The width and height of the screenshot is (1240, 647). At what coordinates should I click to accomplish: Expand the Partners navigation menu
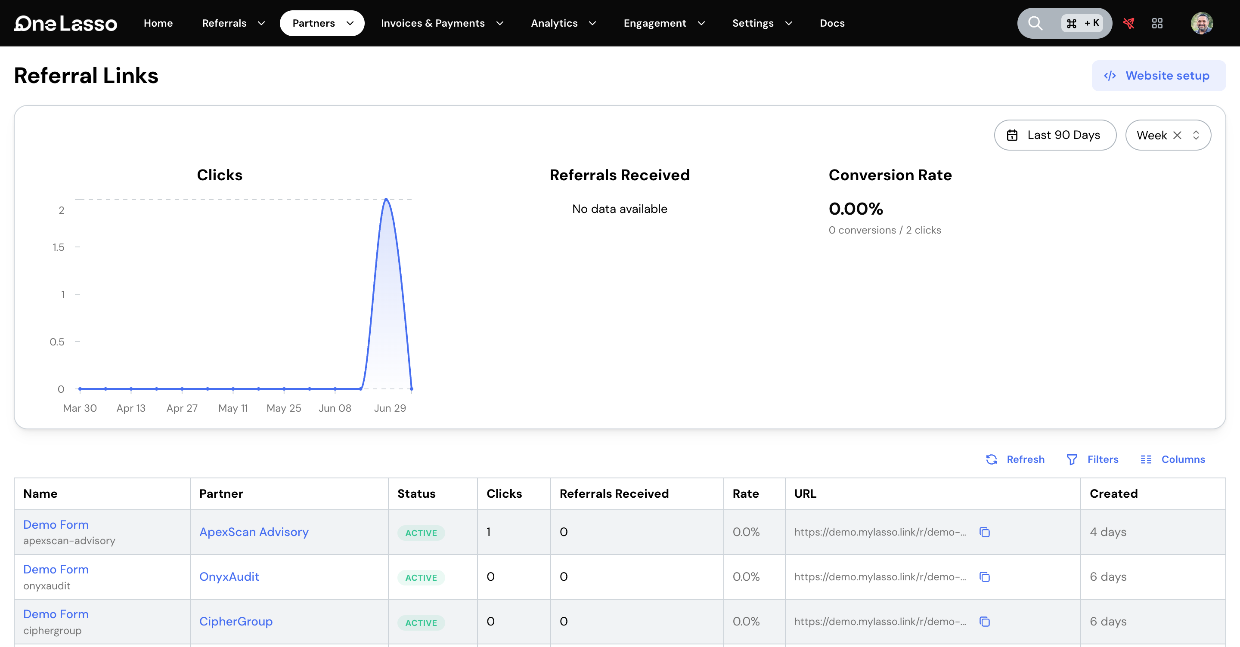pyautogui.click(x=322, y=23)
